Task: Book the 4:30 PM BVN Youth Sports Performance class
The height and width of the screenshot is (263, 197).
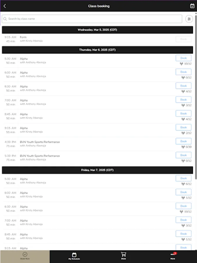Action: click(x=183, y=141)
